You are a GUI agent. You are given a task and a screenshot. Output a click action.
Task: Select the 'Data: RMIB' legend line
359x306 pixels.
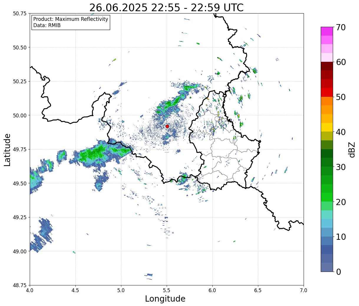click(47, 25)
